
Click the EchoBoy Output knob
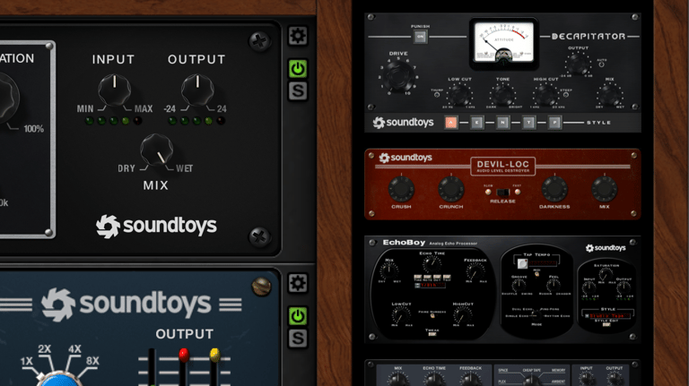point(624,287)
